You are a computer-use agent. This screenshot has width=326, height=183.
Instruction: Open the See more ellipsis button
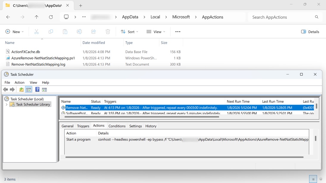click(x=178, y=32)
